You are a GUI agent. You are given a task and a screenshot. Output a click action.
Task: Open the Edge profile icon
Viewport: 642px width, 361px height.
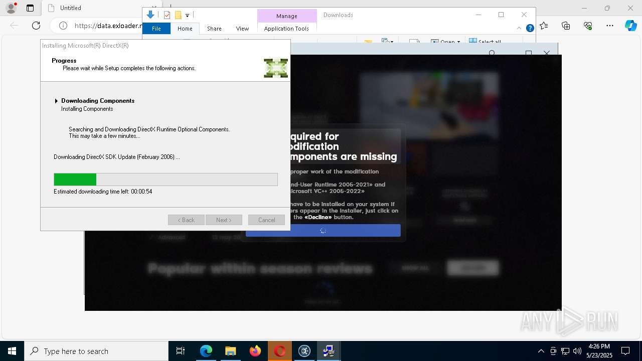pos(11,8)
